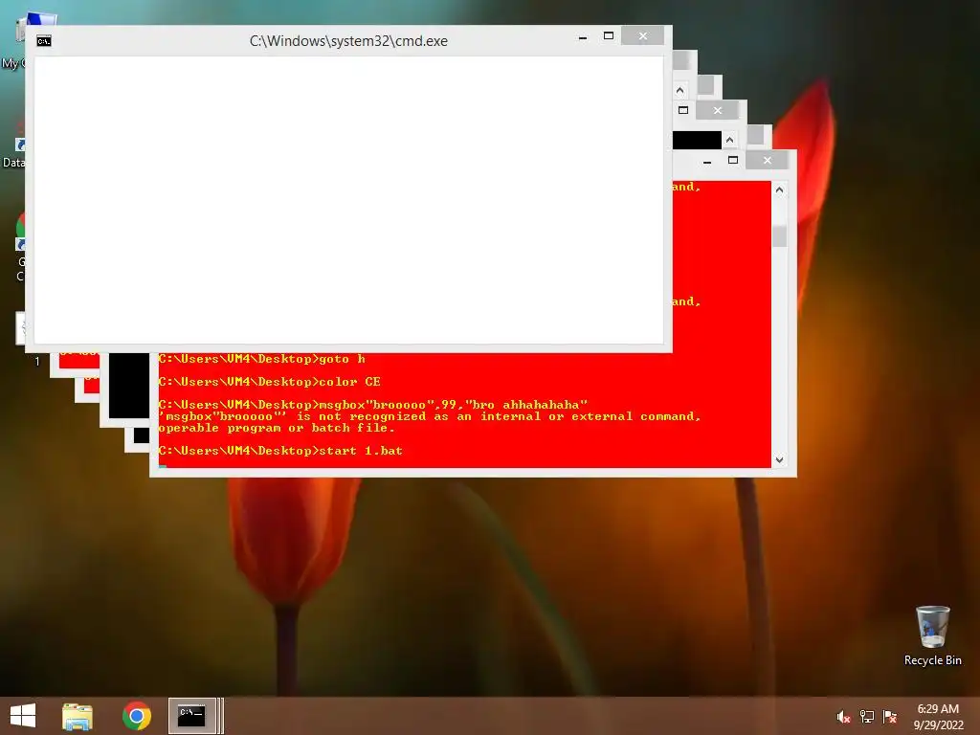This screenshot has height=735, width=980.
Task: Minimize the front cmd.exe window
Action: point(583,37)
